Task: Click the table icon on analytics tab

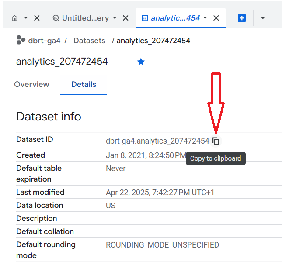Action: click(145, 18)
